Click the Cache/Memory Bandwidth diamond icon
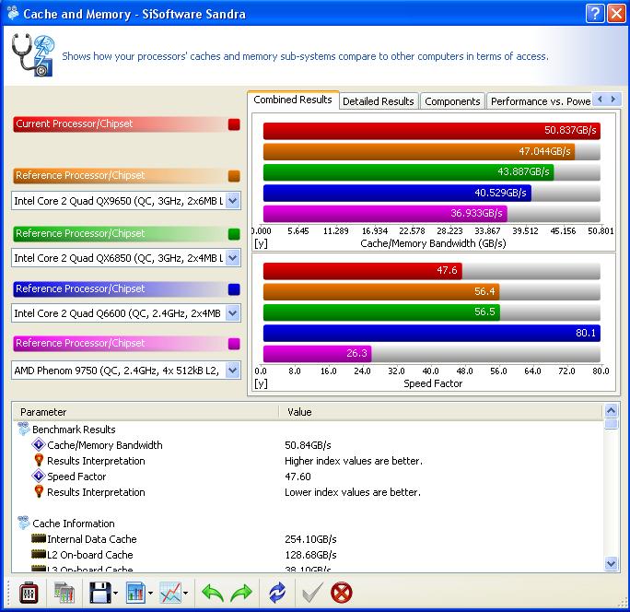This screenshot has width=630, height=612. tap(39, 445)
